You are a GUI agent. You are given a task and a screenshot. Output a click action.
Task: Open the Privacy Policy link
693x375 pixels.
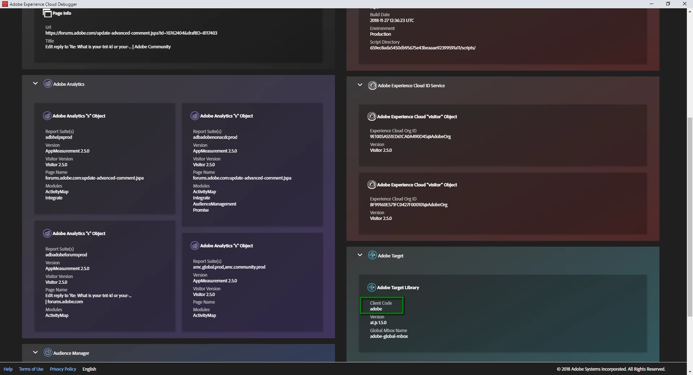point(63,369)
